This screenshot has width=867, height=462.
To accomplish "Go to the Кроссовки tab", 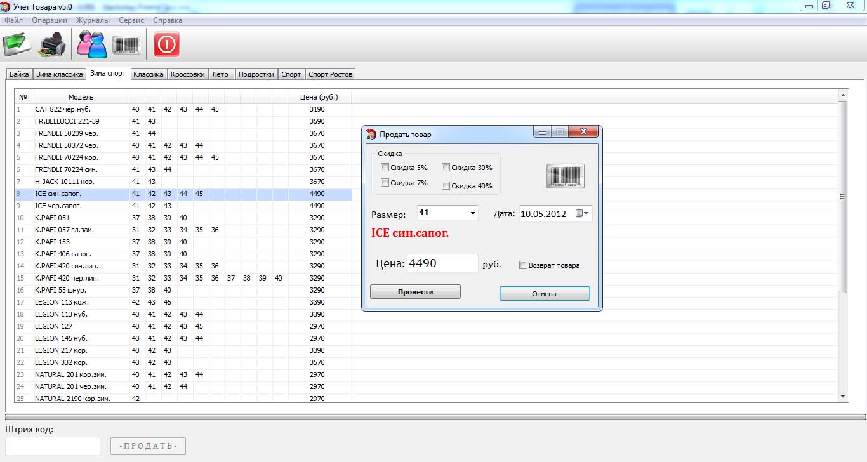I will click(x=188, y=74).
